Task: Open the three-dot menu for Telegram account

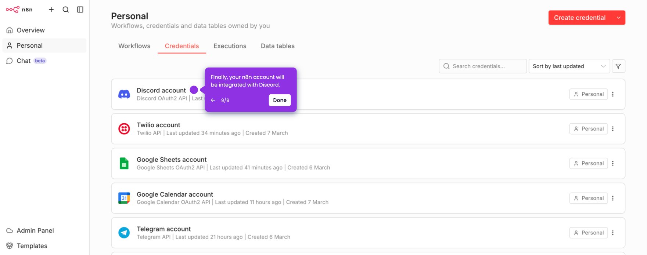Action: pyautogui.click(x=613, y=233)
